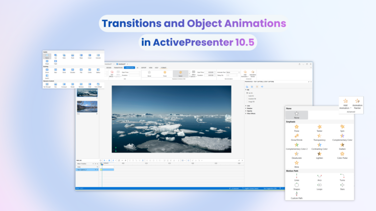
Task: Choose Spin in the Emphasis list
Action: pos(342,128)
